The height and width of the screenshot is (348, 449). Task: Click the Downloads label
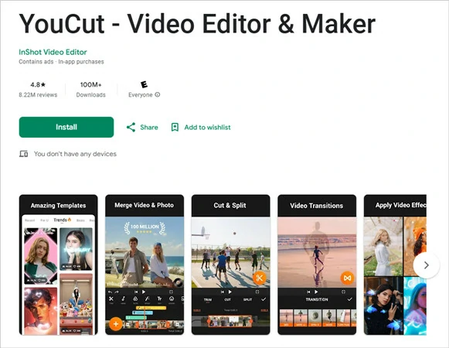point(90,94)
